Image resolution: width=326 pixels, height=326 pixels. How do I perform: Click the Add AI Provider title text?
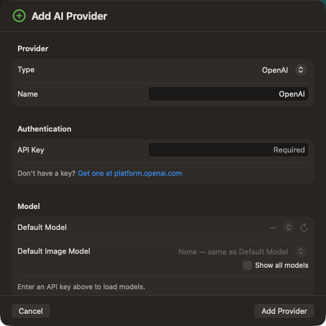[x=69, y=16]
